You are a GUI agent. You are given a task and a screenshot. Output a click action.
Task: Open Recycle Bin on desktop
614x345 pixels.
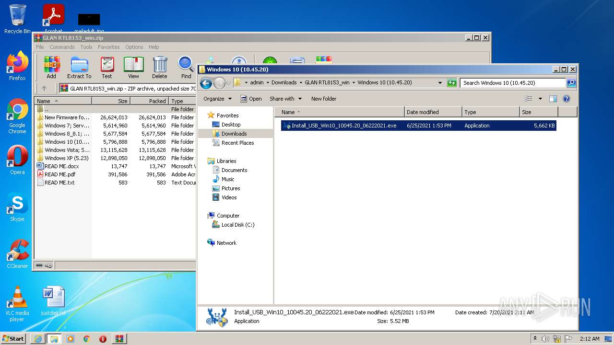tap(17, 19)
